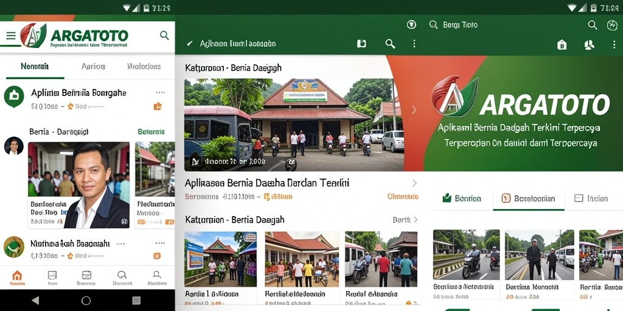Click the chevron arrow on the large photo's edge
623x311 pixels.
click(x=414, y=110)
